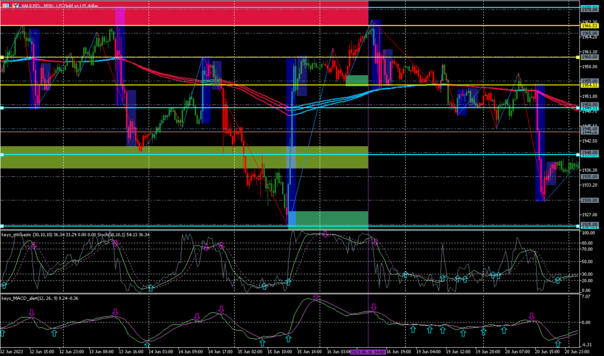Click the leftmost magenta down arrow in stochastic pane
The image size is (604, 356).
pos(34,245)
